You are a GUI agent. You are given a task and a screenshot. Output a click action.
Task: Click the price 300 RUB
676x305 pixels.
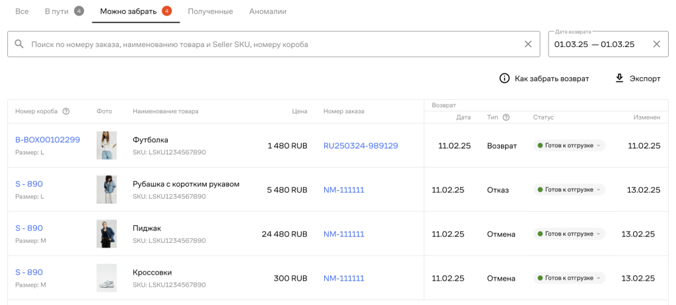click(x=290, y=278)
